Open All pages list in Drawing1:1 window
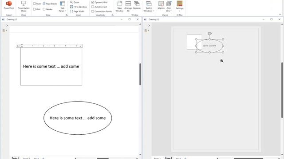Viewport: 284px width, 159px height. pyautogui.click(x=36, y=158)
